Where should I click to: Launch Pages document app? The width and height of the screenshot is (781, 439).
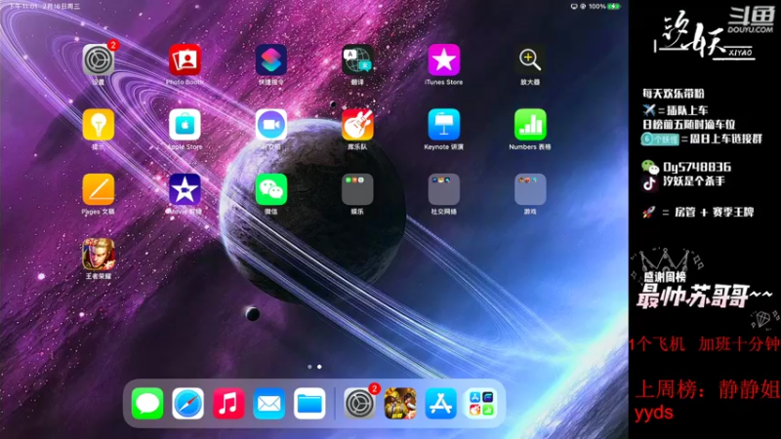point(99,189)
